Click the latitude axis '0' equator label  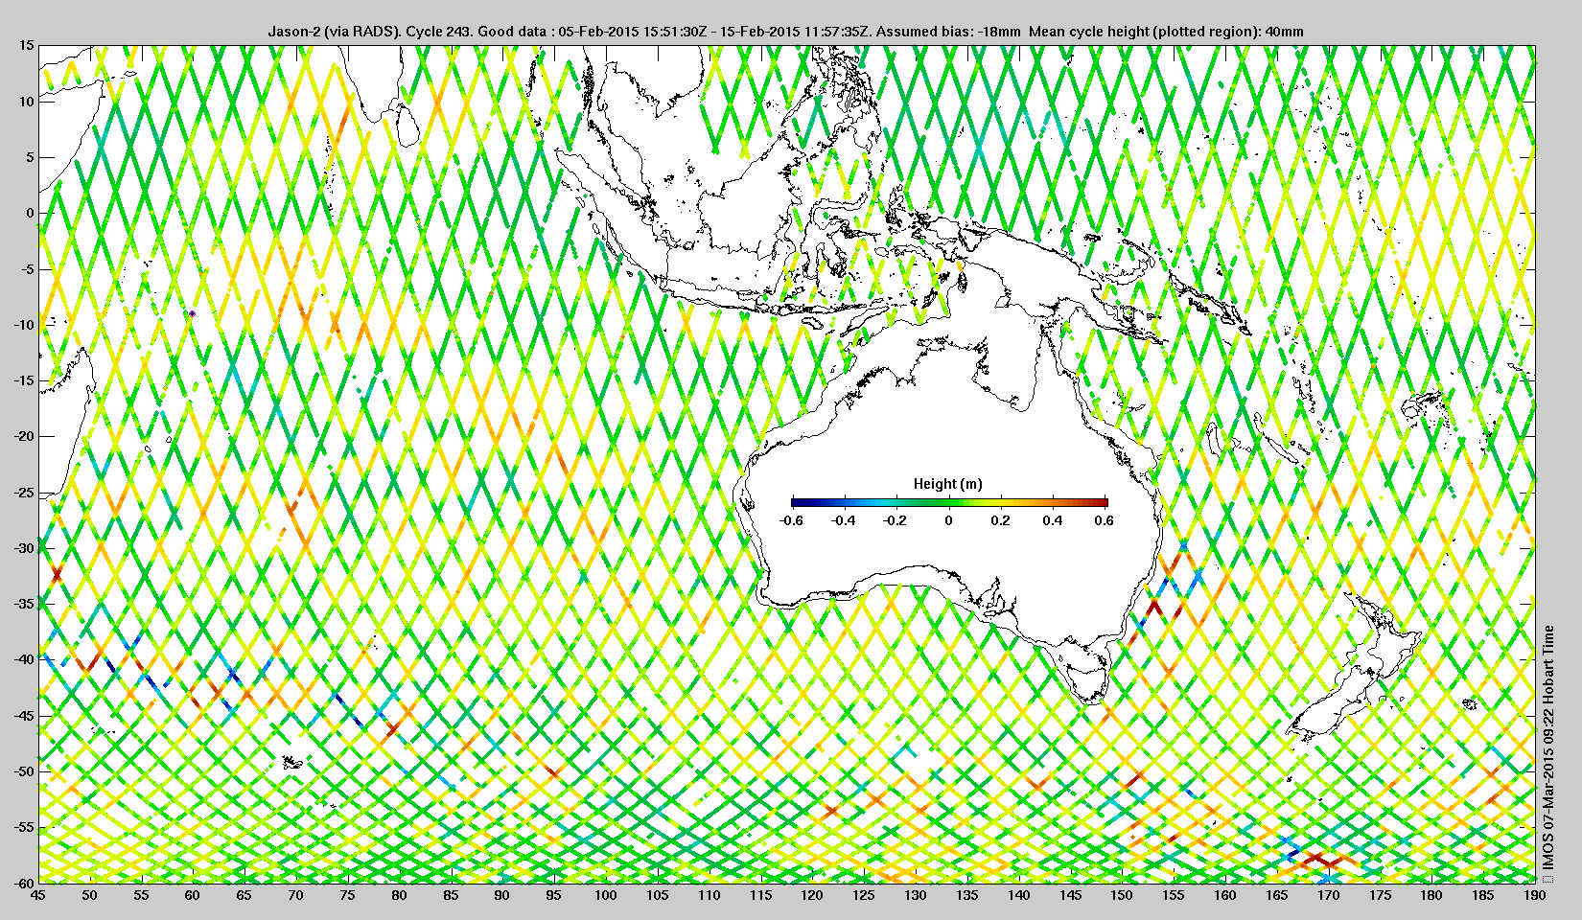(30, 213)
